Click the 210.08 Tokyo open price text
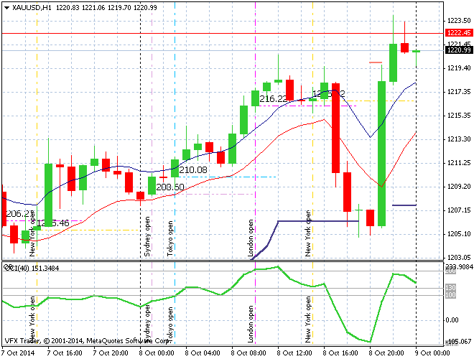Screen dimensions: 474x359 pos(193,170)
